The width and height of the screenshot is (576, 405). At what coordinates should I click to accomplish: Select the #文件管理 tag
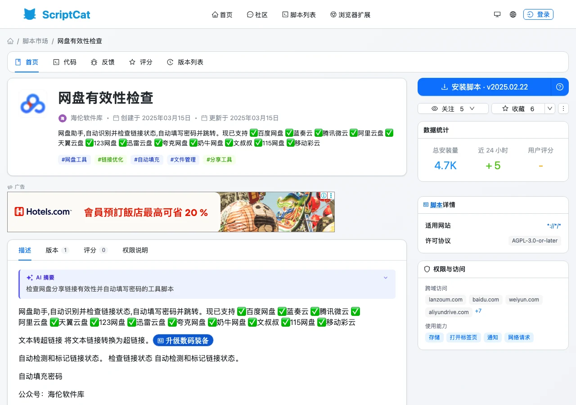click(183, 159)
